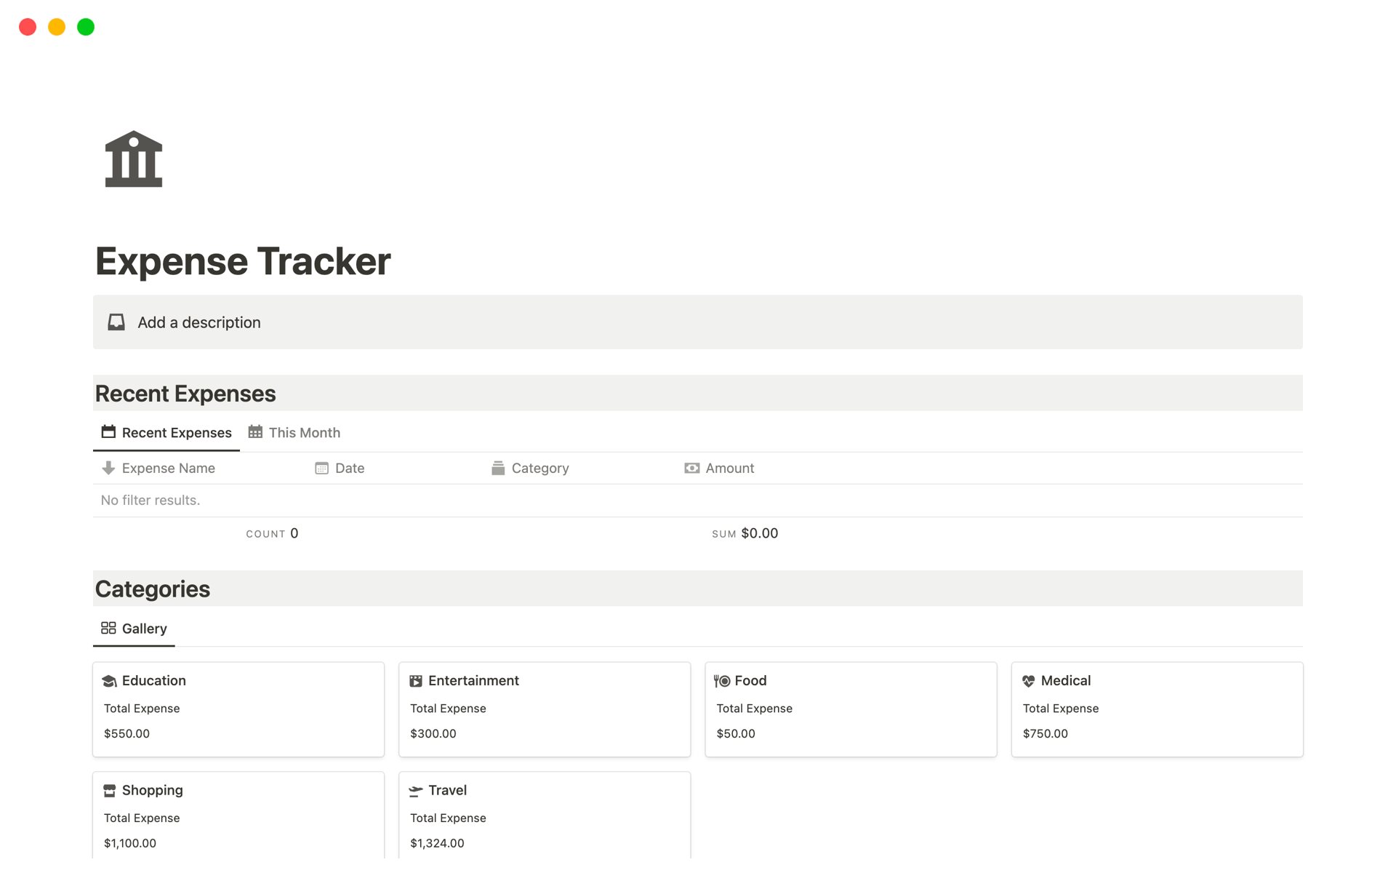Click the expense name sort icon
This screenshot has width=1396, height=873.
[x=107, y=466]
